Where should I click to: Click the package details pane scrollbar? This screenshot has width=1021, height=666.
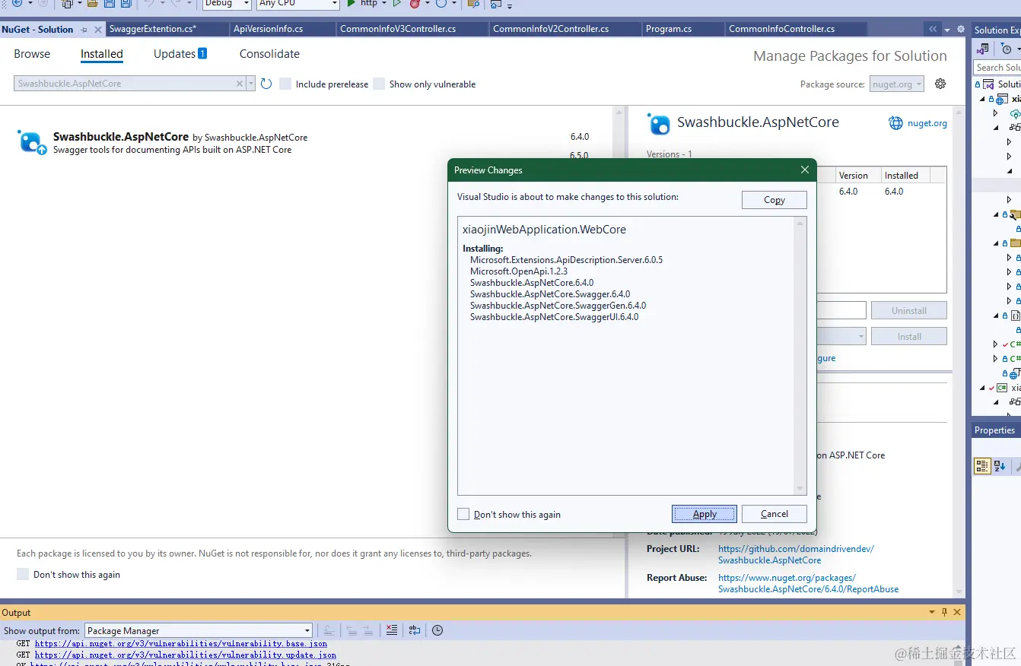[959, 351]
